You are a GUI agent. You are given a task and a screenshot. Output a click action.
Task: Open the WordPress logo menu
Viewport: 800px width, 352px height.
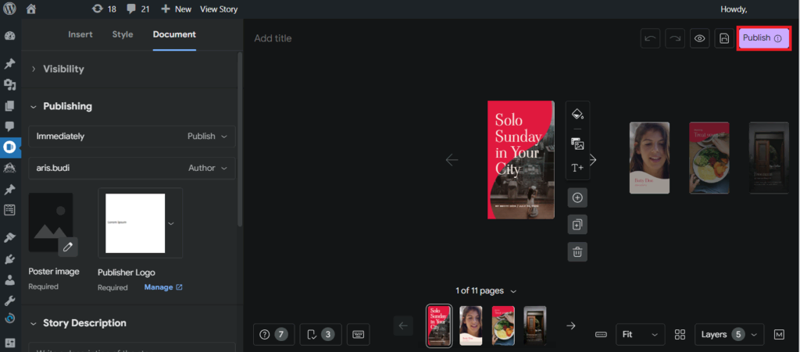coord(9,9)
